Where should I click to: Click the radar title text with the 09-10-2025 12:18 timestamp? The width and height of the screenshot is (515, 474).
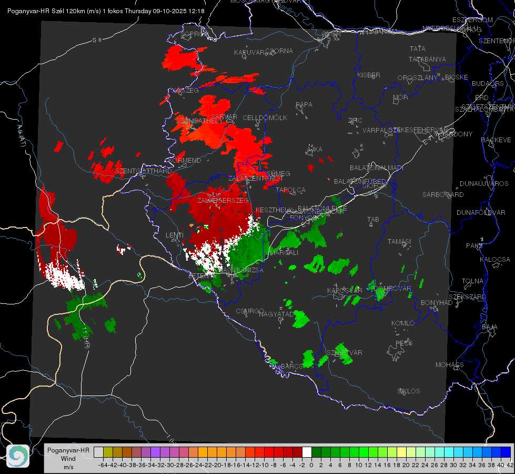[x=106, y=11]
